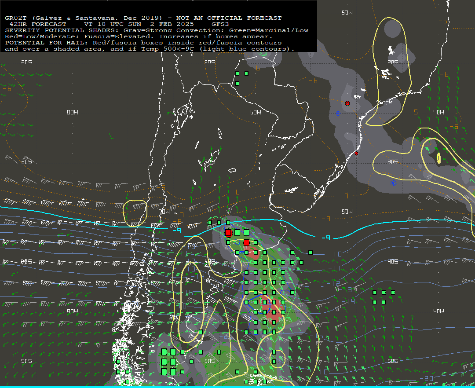Click 'SEVERITY POTENTIAL SHADES' legend line
This screenshot has height=388, width=475.
(157, 30)
